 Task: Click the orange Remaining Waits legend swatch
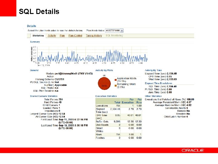[116, 86]
